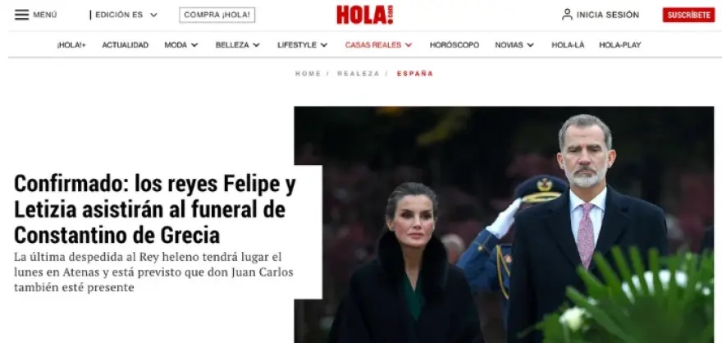Expand the CASAS REALES chevron

tap(409, 45)
